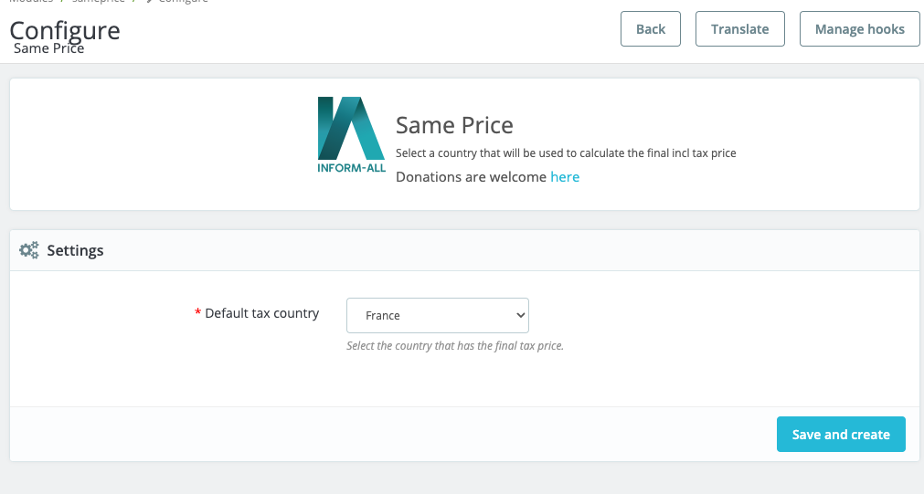This screenshot has height=494, width=924.
Task: Follow the donations "here" link
Action: [x=565, y=176]
